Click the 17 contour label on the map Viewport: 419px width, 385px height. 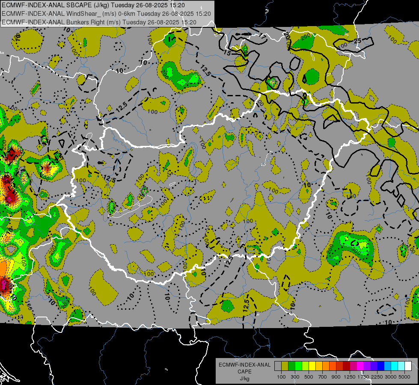point(263,37)
